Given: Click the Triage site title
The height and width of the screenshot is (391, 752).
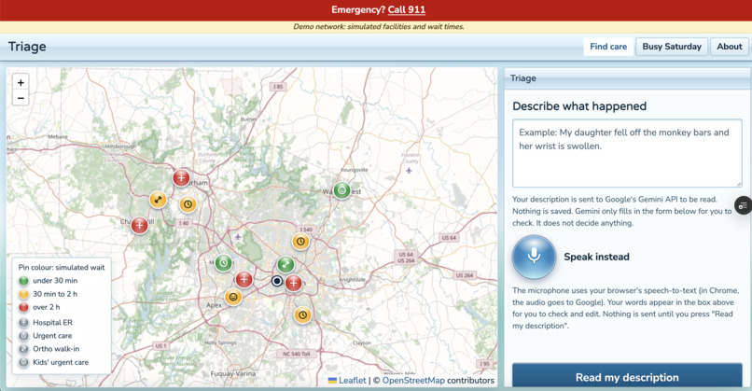Looking at the screenshot, I should coord(27,47).
